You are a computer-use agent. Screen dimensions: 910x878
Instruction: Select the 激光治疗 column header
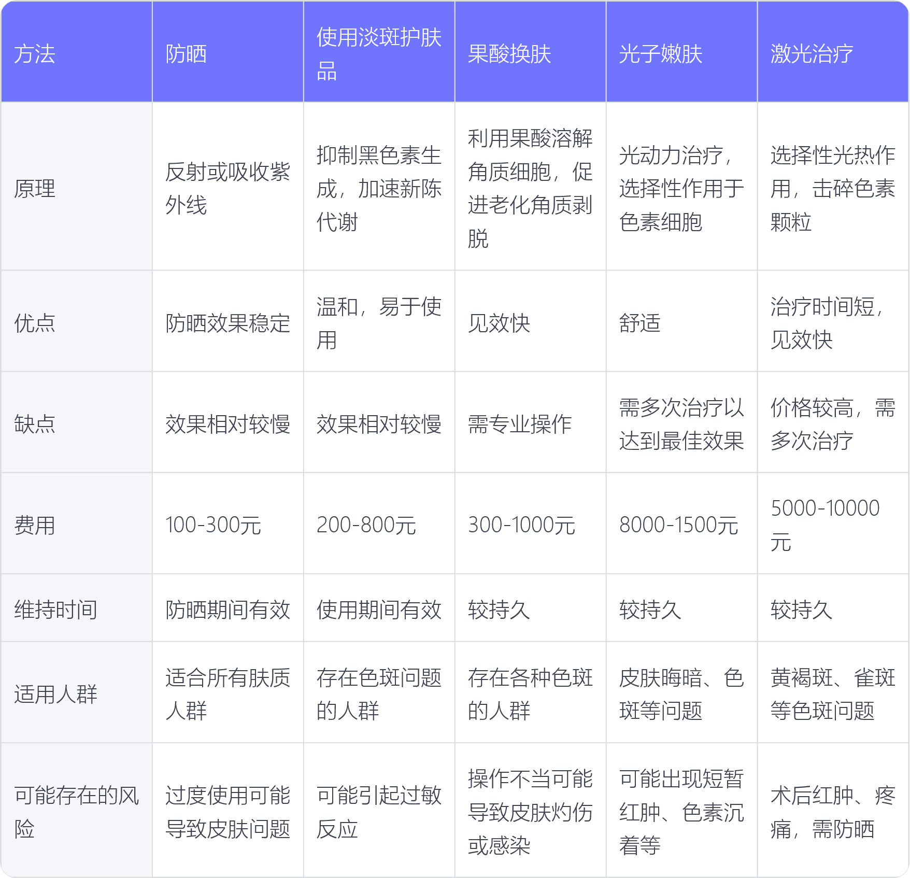pos(812,54)
